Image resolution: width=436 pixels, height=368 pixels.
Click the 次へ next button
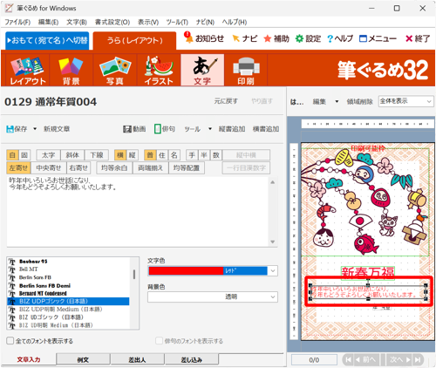[x=399, y=360]
